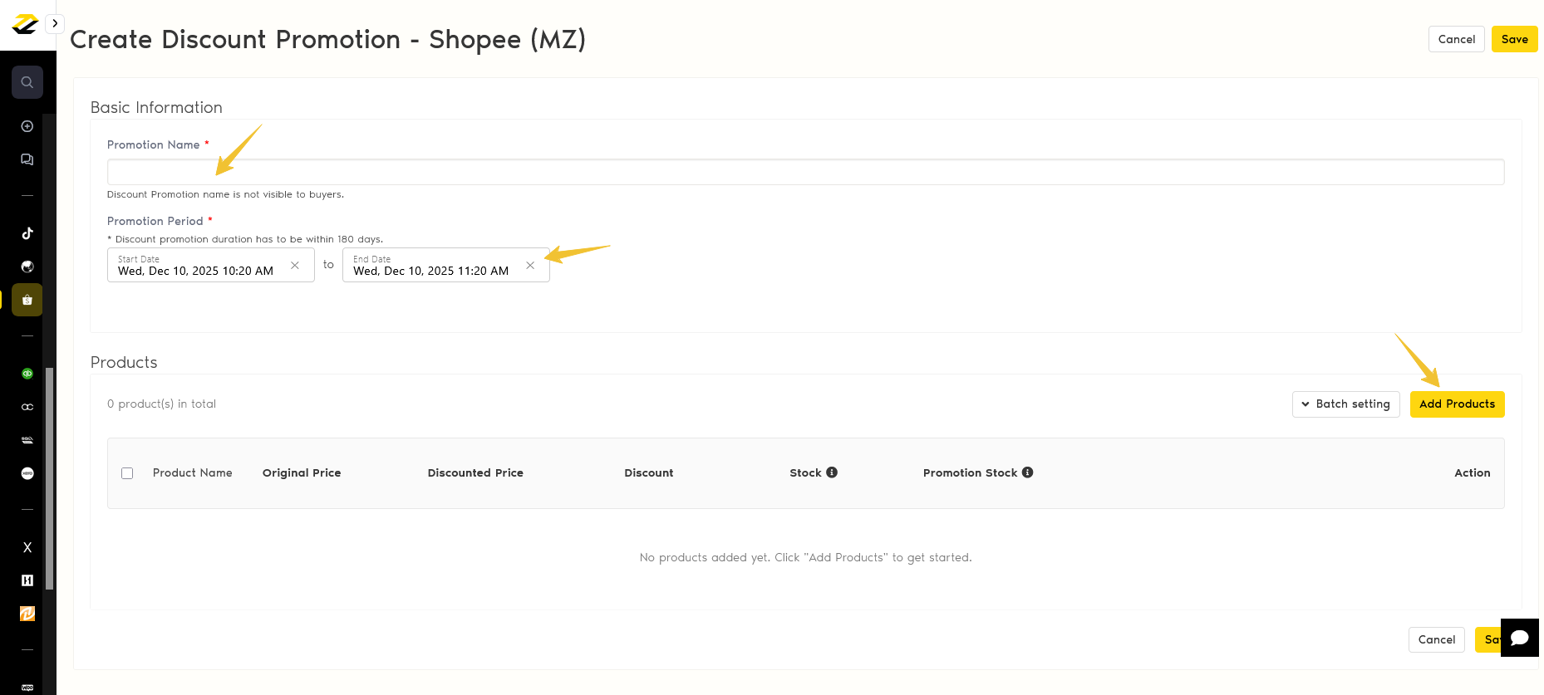Click the Add Products button
The image size is (1544, 695).
pyautogui.click(x=1458, y=404)
